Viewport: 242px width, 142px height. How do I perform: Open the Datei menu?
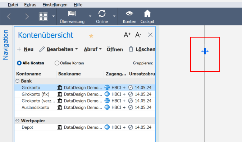[x=13, y=5]
